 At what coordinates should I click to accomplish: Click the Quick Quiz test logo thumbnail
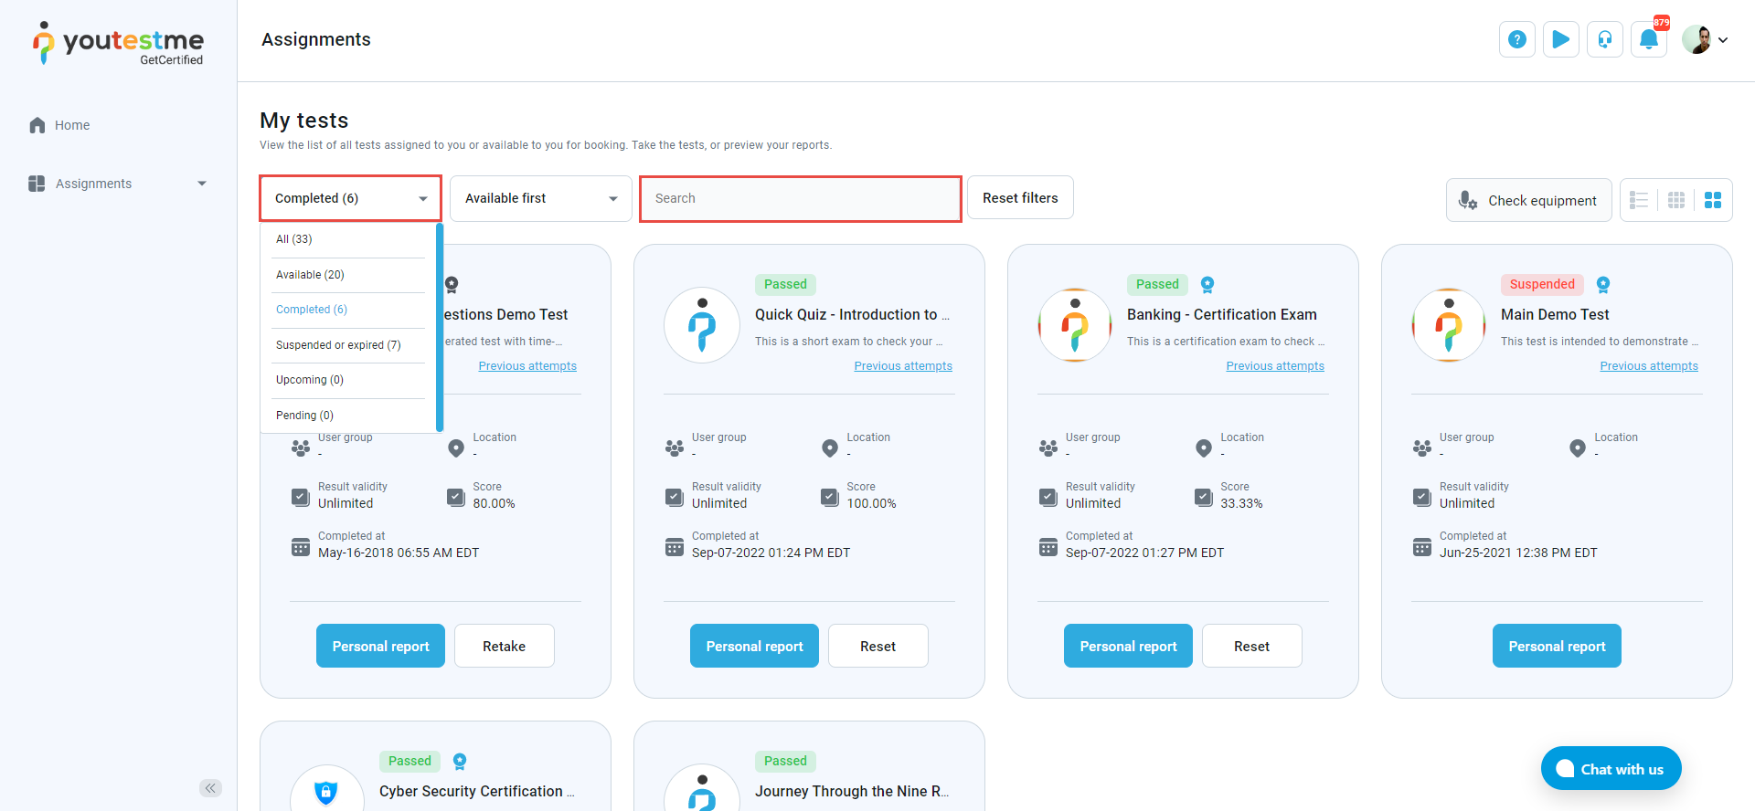point(701,325)
